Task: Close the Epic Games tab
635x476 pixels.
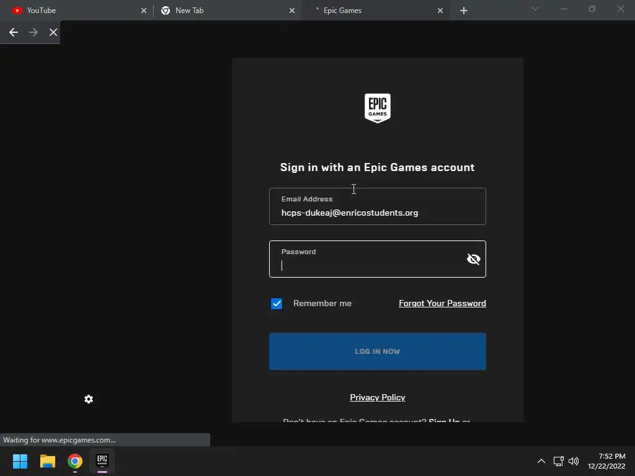Action: pyautogui.click(x=440, y=11)
